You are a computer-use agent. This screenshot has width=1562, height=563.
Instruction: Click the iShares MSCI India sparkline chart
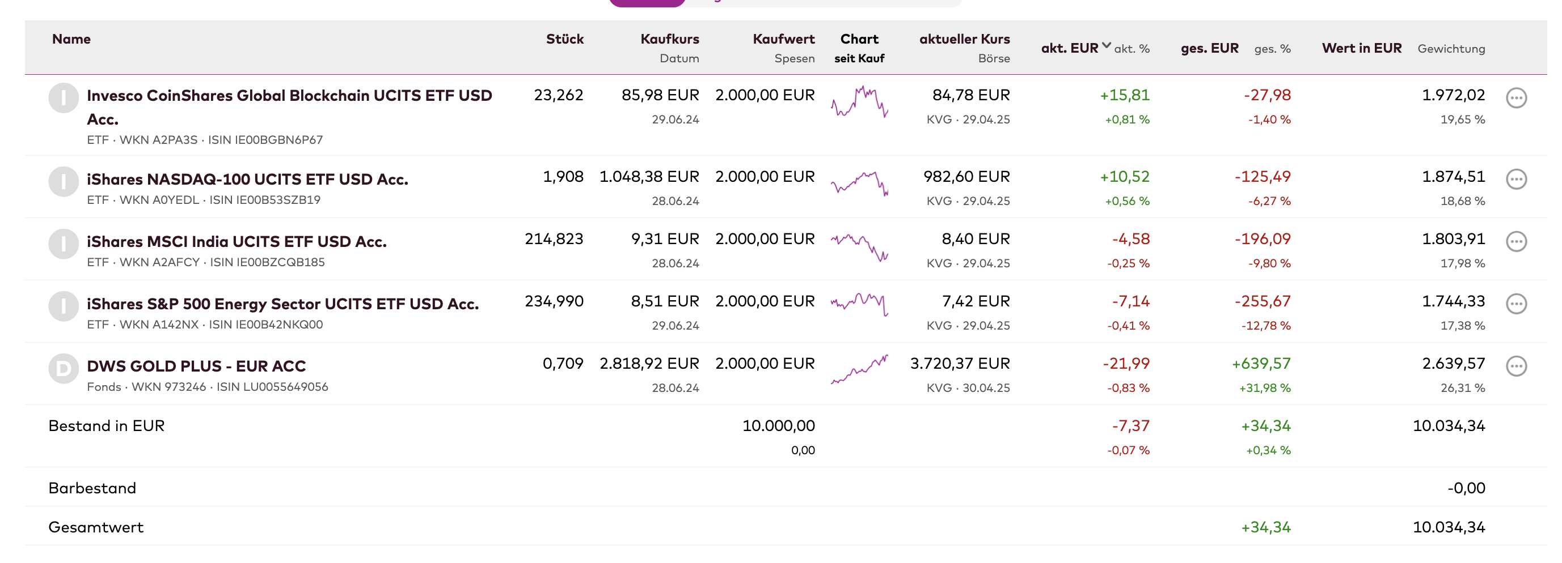coord(859,246)
